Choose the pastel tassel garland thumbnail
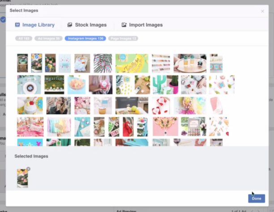Image resolution: width=274 pixels, height=212 pixels. point(59,127)
